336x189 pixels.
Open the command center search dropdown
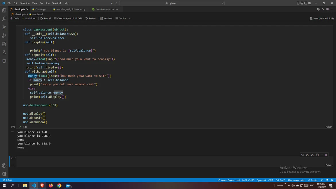coord(222,3)
